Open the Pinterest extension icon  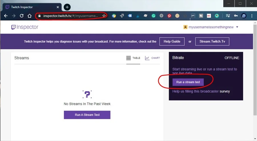169,16
